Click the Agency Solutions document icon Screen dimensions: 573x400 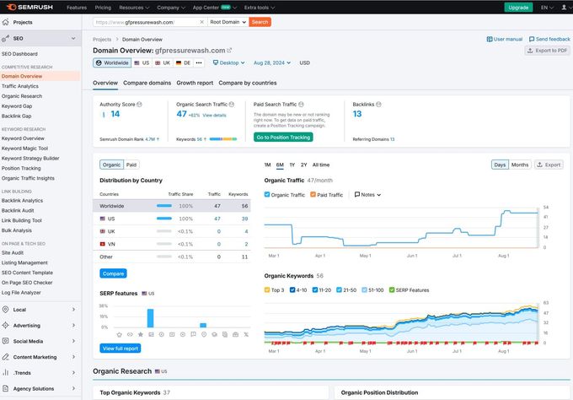pyautogui.click(x=6, y=388)
